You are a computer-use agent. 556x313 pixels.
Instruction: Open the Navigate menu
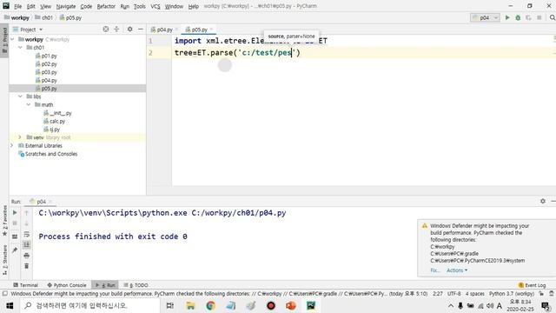(66, 6)
